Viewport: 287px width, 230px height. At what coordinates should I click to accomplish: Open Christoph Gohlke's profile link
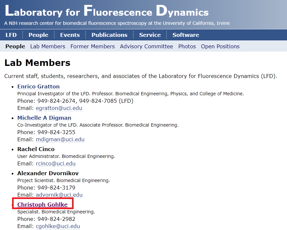[x=42, y=205]
